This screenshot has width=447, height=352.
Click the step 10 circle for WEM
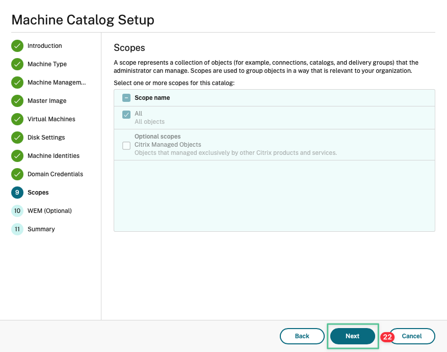tap(17, 211)
